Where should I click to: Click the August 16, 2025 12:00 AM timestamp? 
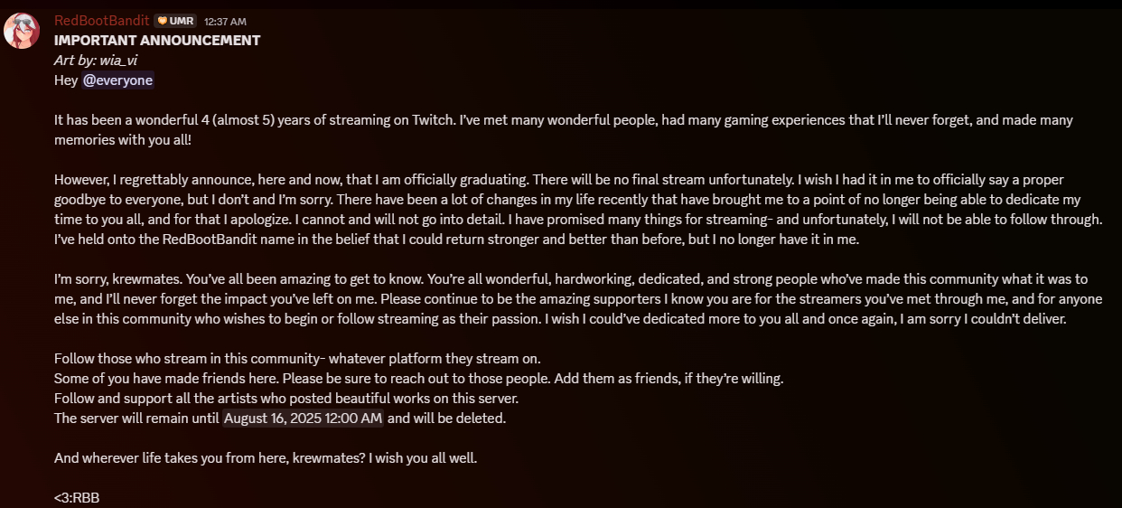(304, 419)
